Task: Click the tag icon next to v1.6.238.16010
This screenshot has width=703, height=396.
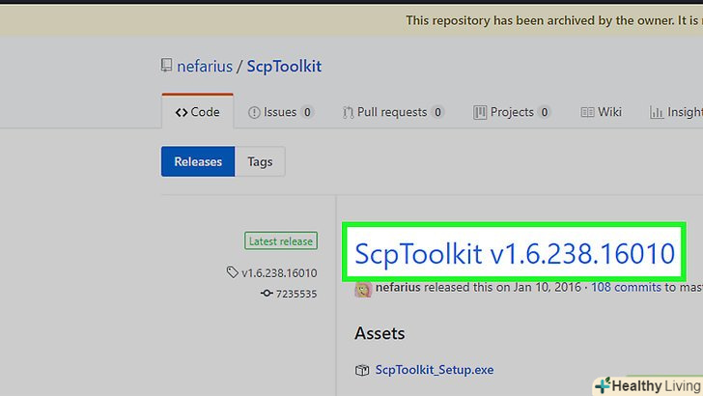Action: click(232, 272)
